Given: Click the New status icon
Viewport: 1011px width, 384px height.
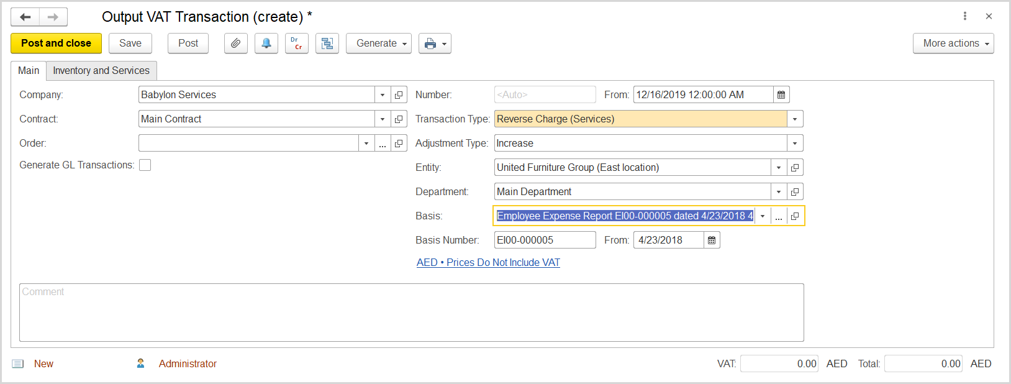Looking at the screenshot, I should click(x=18, y=364).
